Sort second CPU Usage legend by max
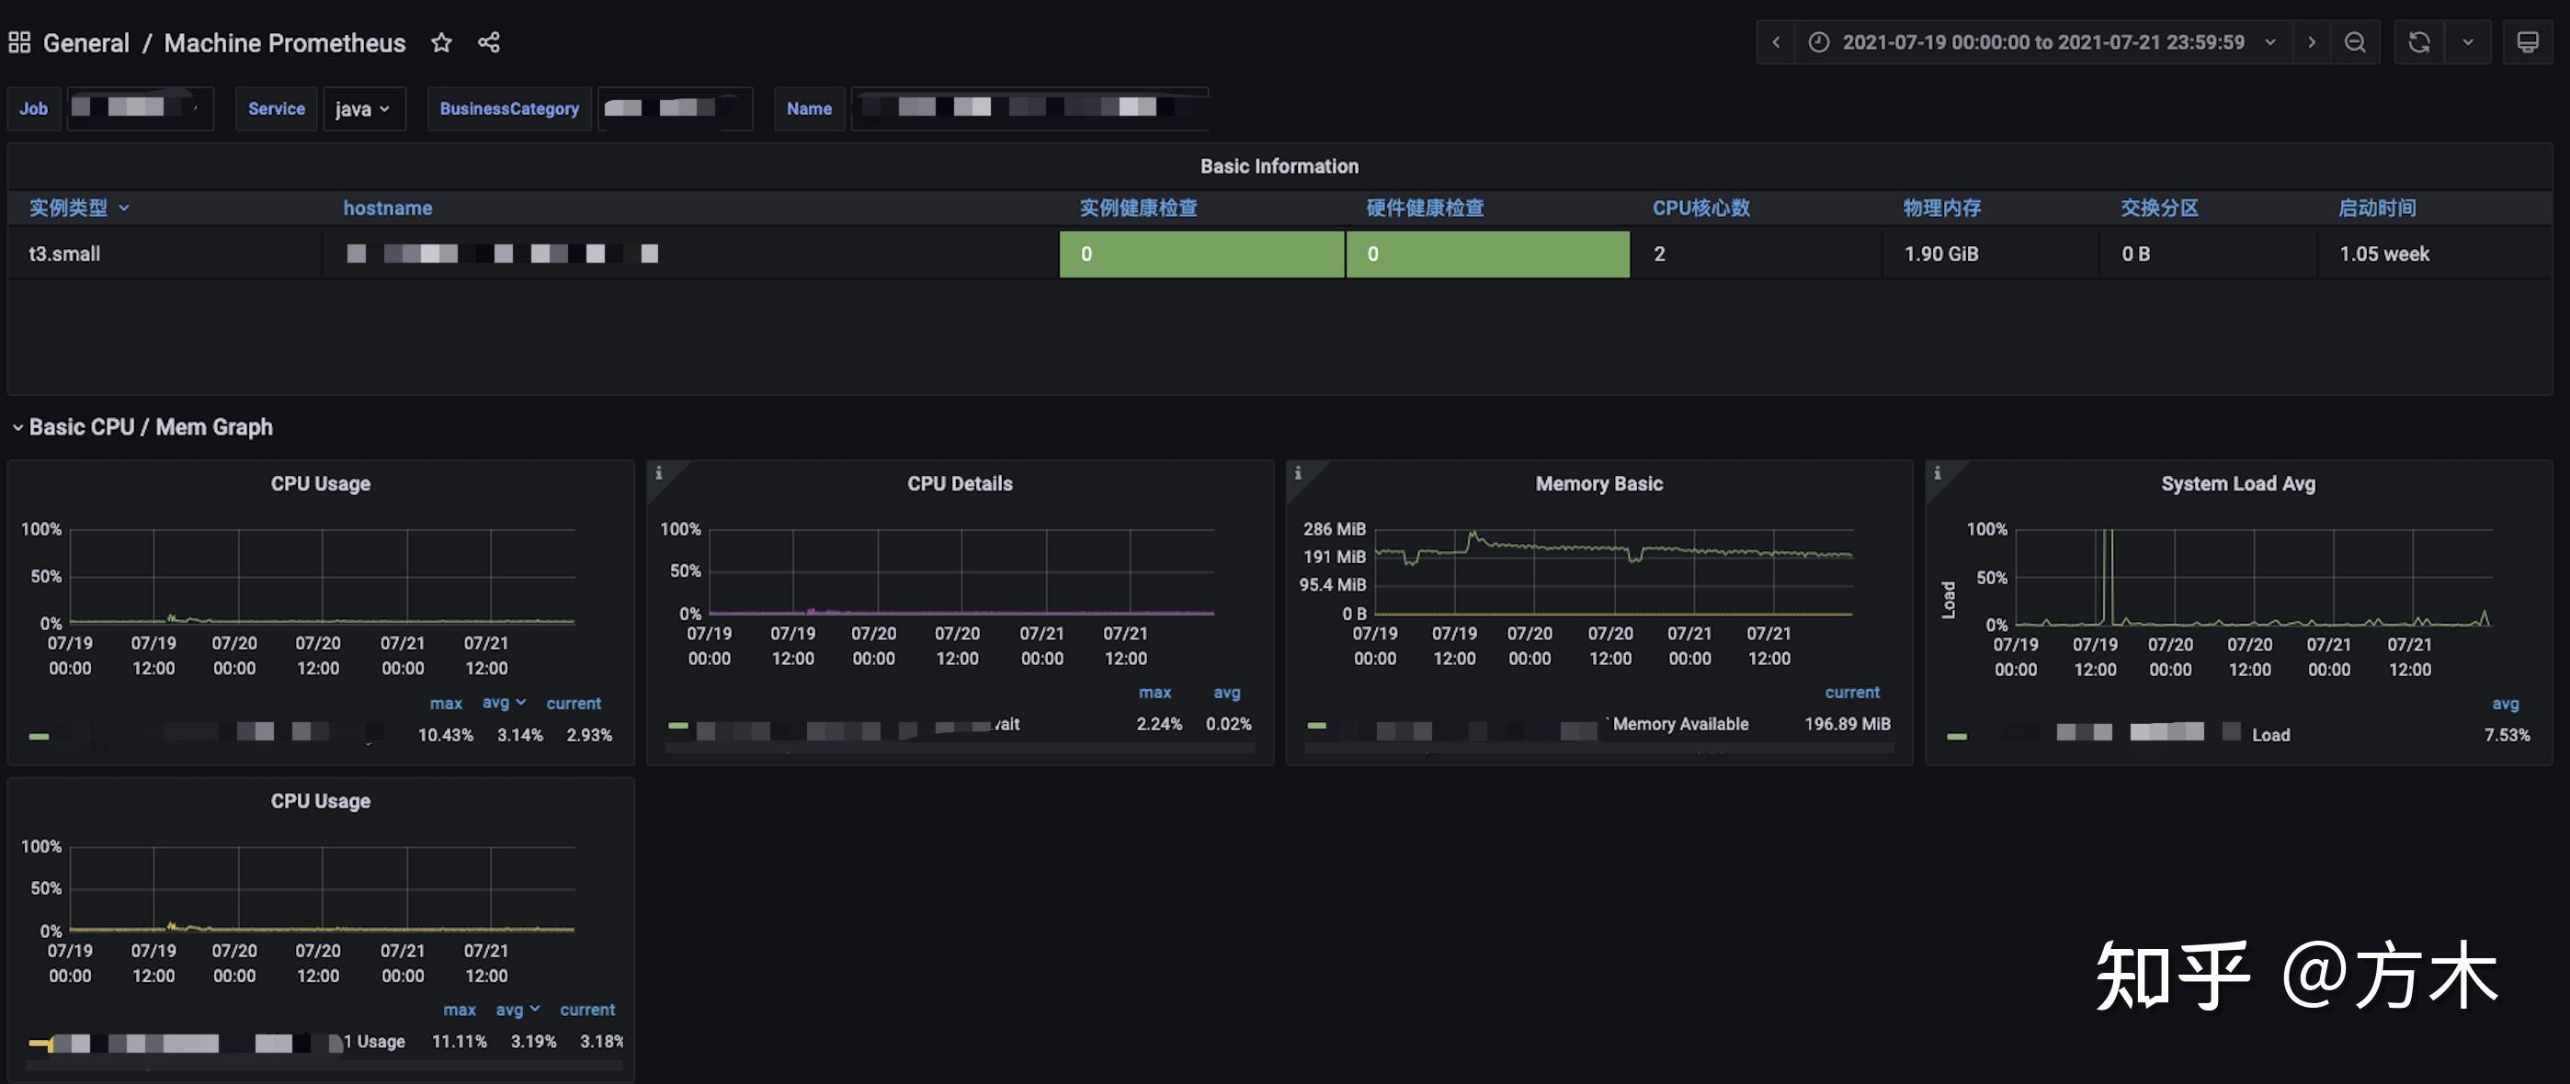The width and height of the screenshot is (2570, 1084). pyautogui.click(x=460, y=1010)
